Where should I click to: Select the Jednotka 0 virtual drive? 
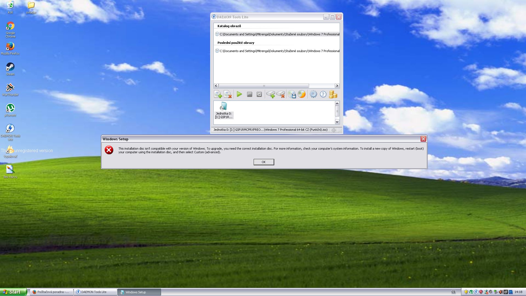(224, 110)
